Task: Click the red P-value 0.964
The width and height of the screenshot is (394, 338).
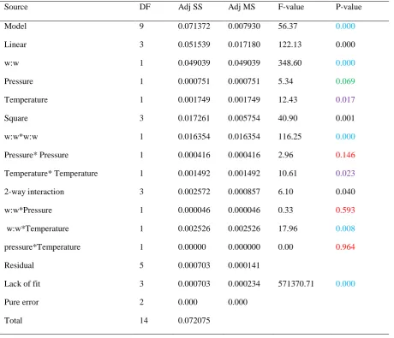Action: coord(345,247)
